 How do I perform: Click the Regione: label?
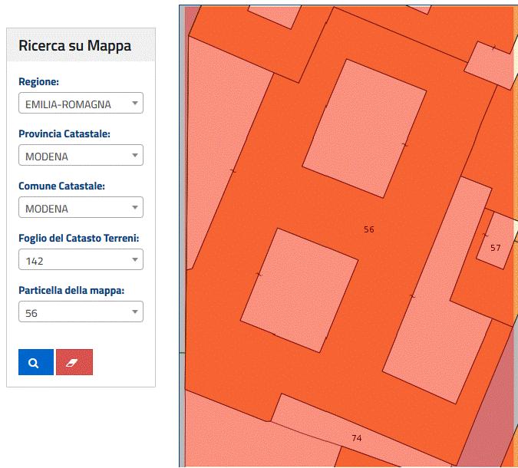tap(38, 81)
